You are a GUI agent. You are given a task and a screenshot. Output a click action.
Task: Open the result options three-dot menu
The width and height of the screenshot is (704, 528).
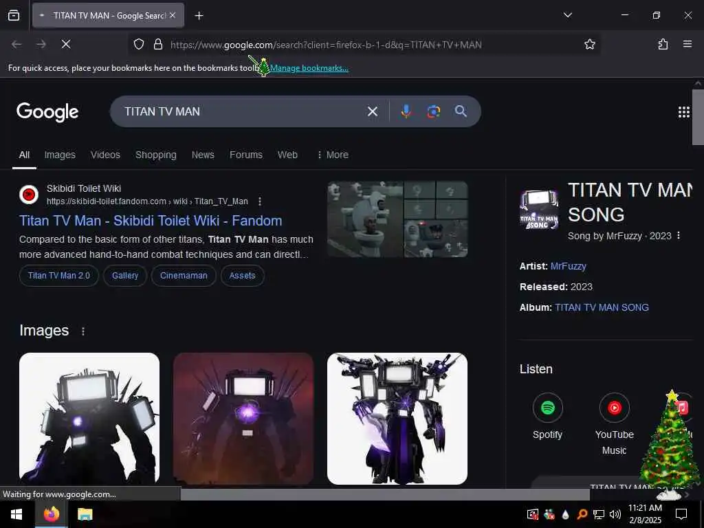(259, 201)
